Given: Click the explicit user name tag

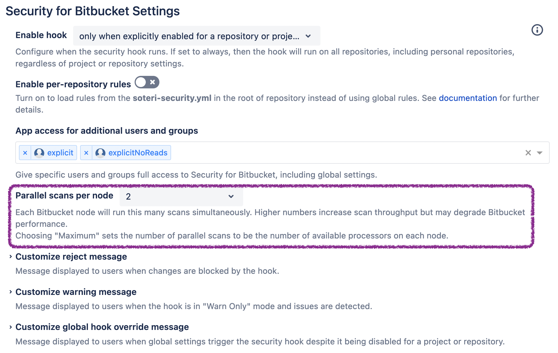Looking at the screenshot, I should [60, 153].
